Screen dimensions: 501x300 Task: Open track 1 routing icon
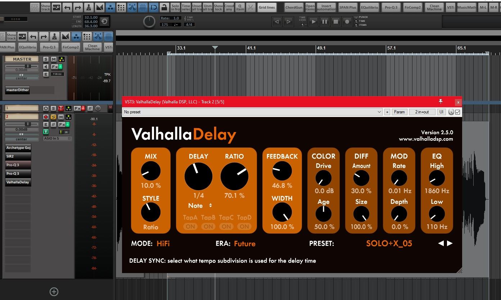(68, 108)
